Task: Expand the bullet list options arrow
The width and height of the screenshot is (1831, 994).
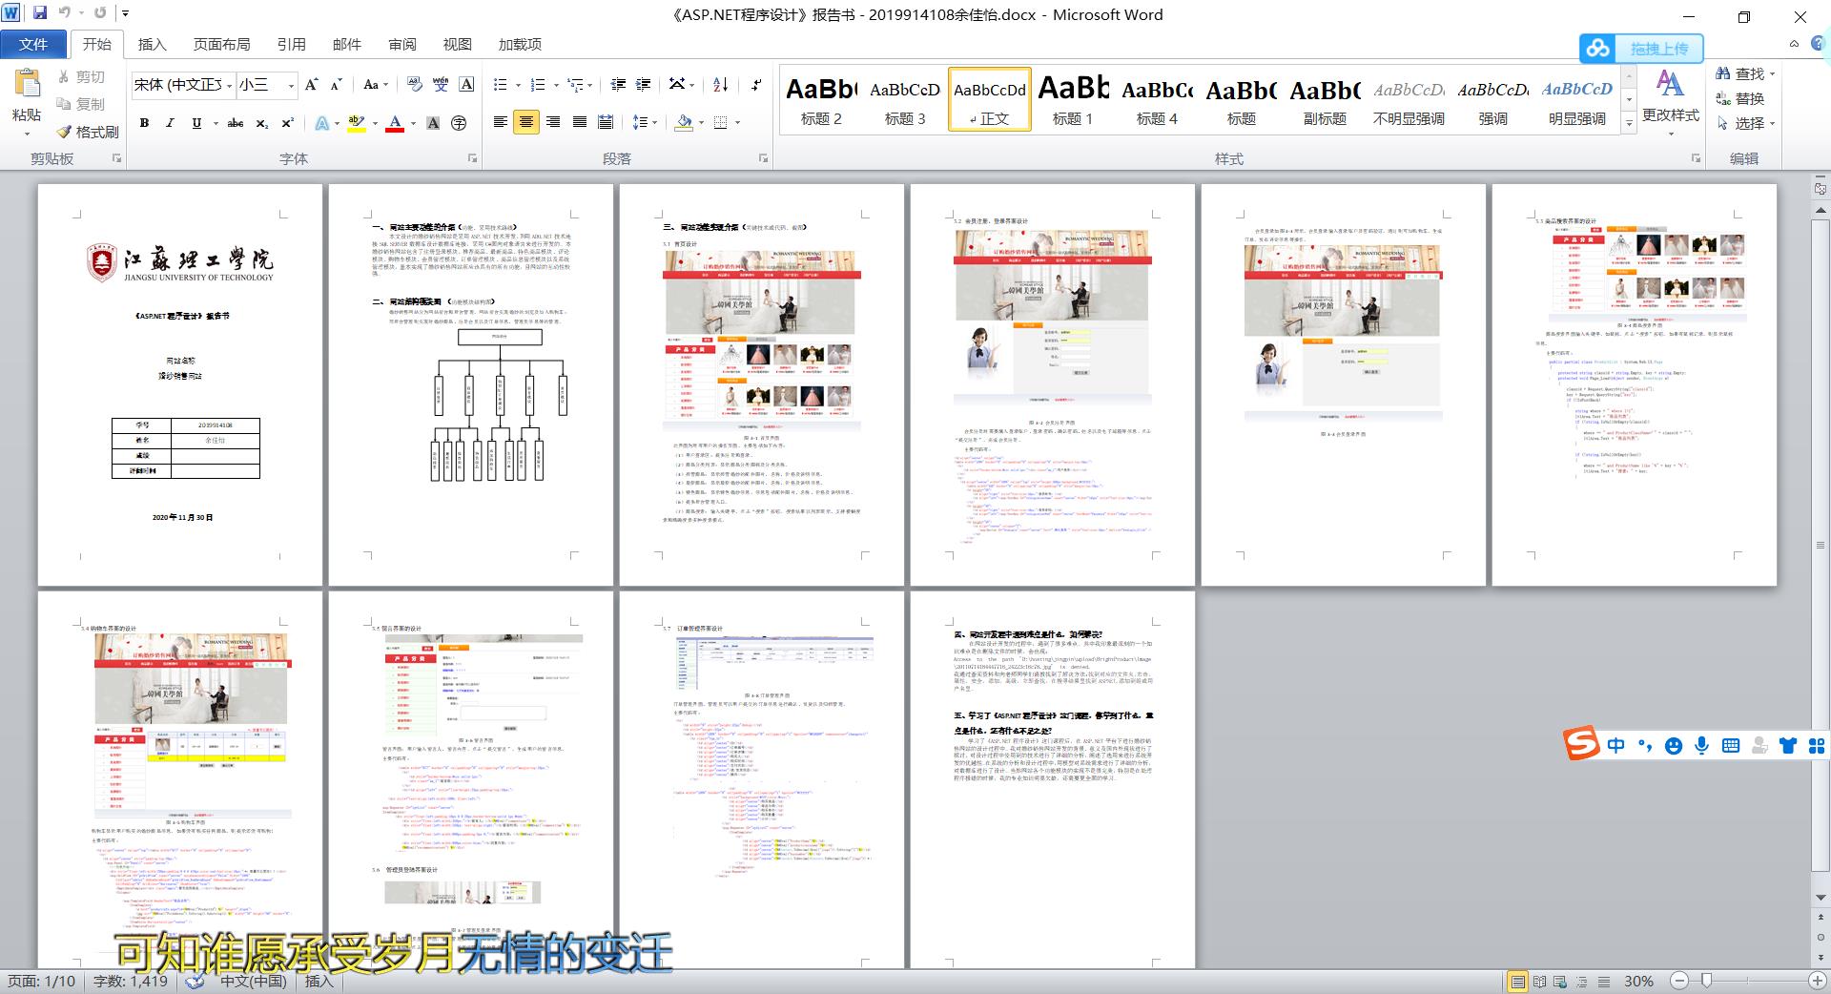Action: click(517, 85)
